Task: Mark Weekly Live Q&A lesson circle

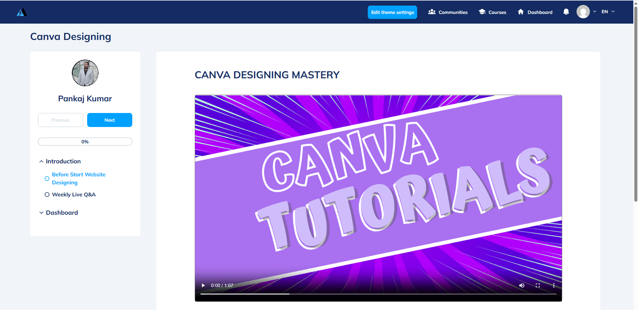Action: [47, 194]
